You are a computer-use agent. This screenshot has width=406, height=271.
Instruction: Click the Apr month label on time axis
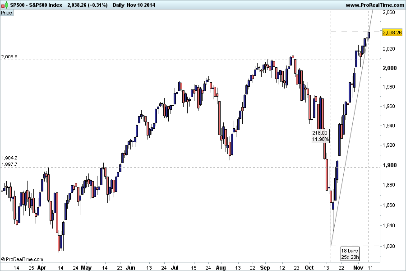[42, 268]
